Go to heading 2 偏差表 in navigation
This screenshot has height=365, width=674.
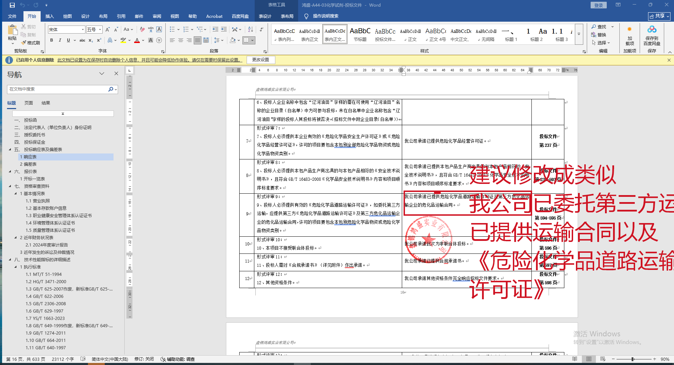tap(28, 164)
